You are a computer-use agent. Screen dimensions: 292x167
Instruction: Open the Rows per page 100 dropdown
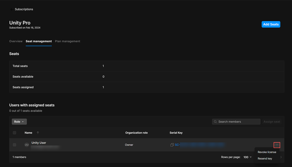[x=248, y=157]
